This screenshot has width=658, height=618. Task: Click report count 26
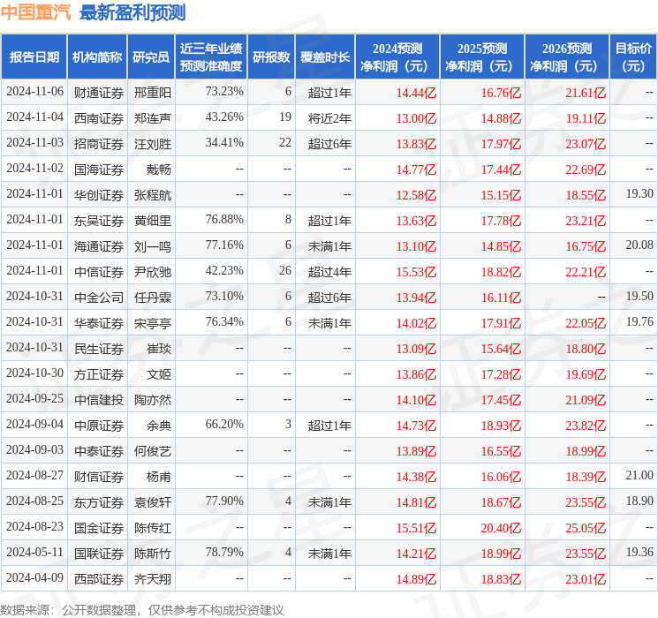tap(285, 270)
